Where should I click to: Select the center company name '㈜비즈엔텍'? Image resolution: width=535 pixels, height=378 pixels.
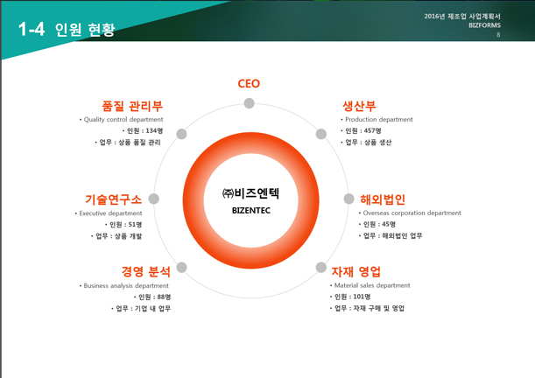point(250,193)
